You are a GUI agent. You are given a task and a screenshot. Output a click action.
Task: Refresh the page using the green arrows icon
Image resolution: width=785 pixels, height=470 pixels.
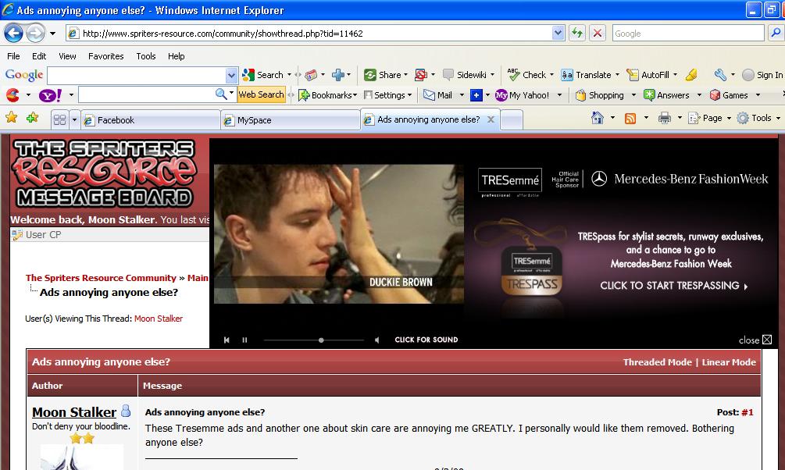(577, 34)
